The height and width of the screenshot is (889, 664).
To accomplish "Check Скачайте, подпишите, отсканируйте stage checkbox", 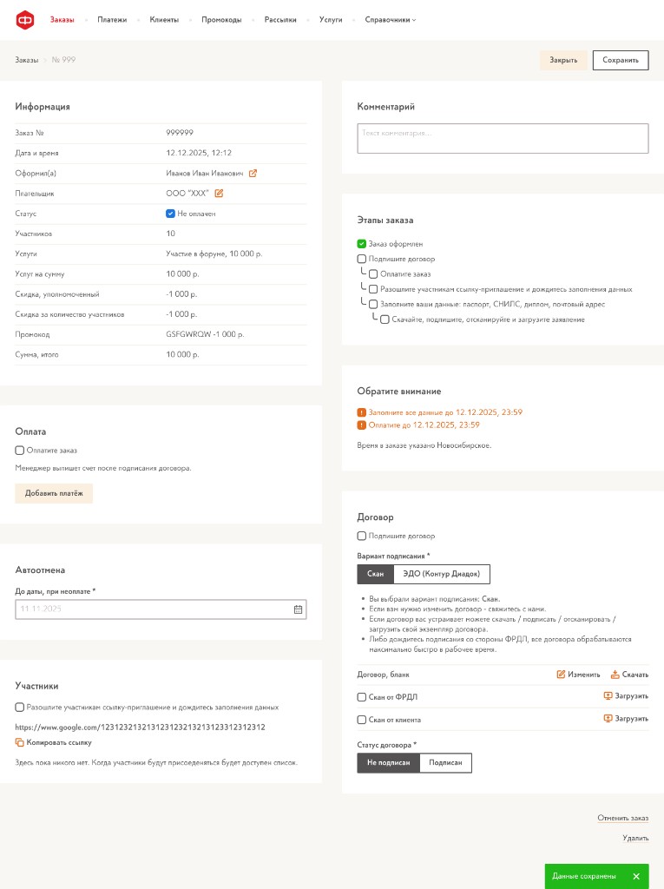I will click(x=385, y=319).
